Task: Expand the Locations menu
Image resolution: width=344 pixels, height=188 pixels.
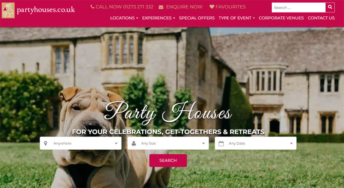Action: 124,18
